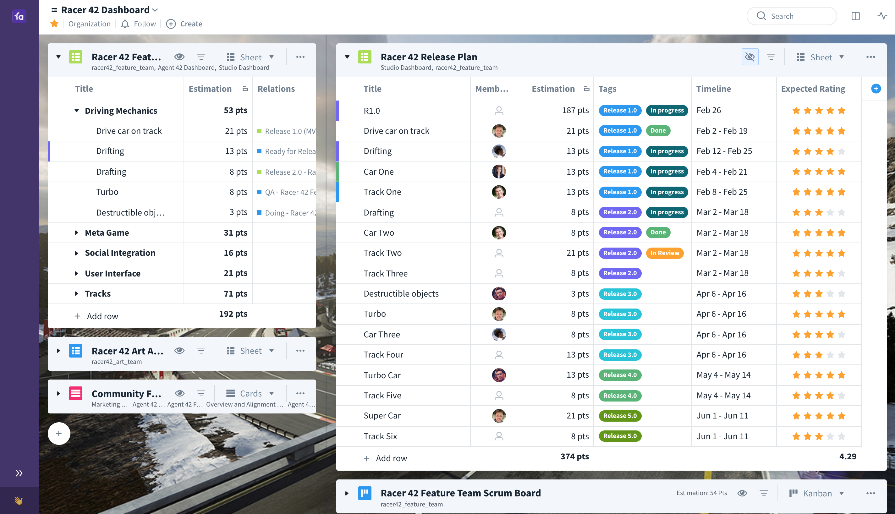The image size is (895, 514).
Task: Click the star favorite icon
Action: [x=54, y=24]
